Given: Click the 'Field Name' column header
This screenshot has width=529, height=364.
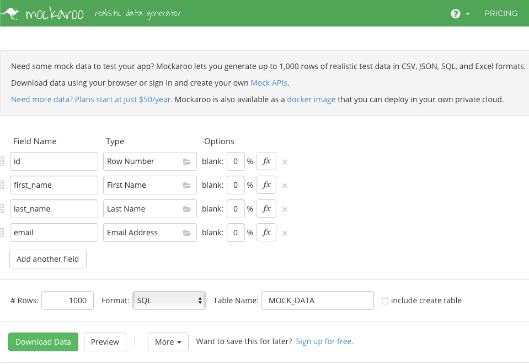Looking at the screenshot, I should (x=35, y=141).
